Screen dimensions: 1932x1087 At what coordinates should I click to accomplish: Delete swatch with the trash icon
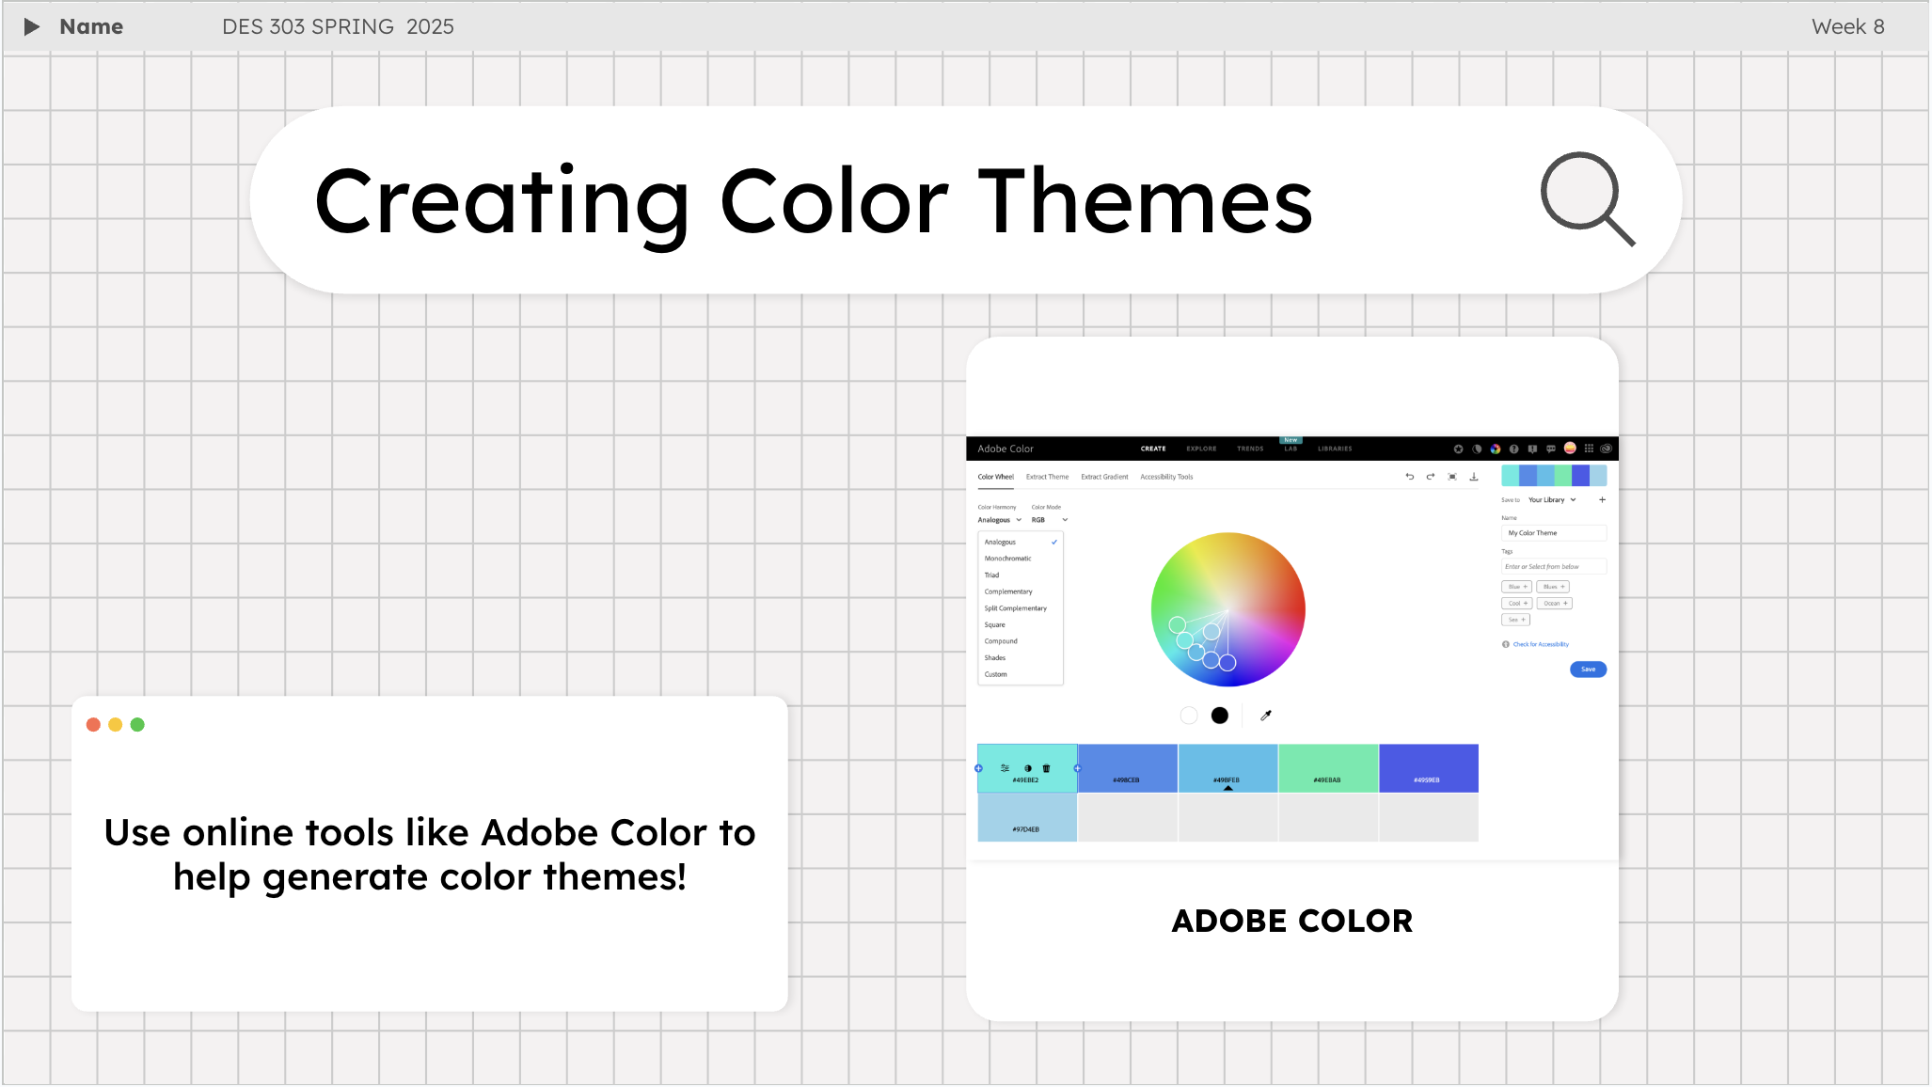(1046, 768)
